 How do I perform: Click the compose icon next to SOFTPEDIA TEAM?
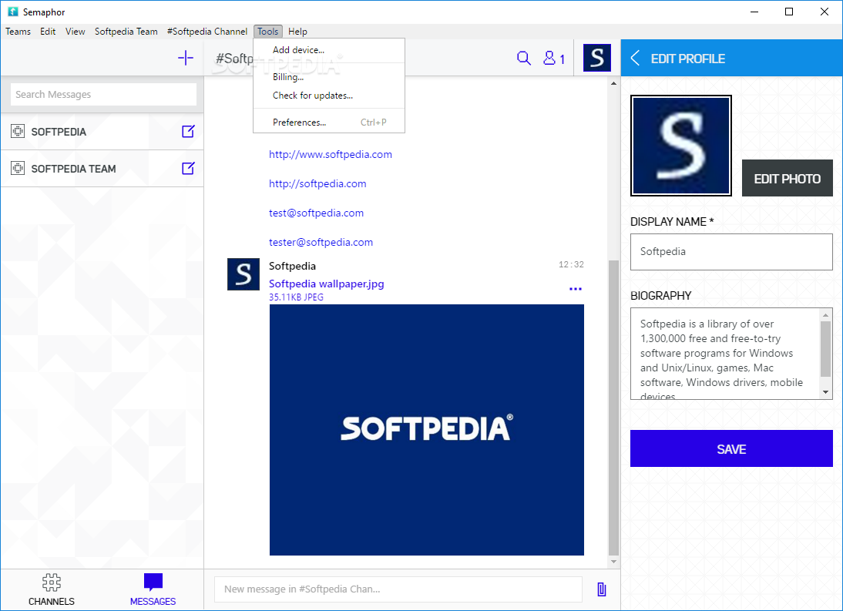187,168
